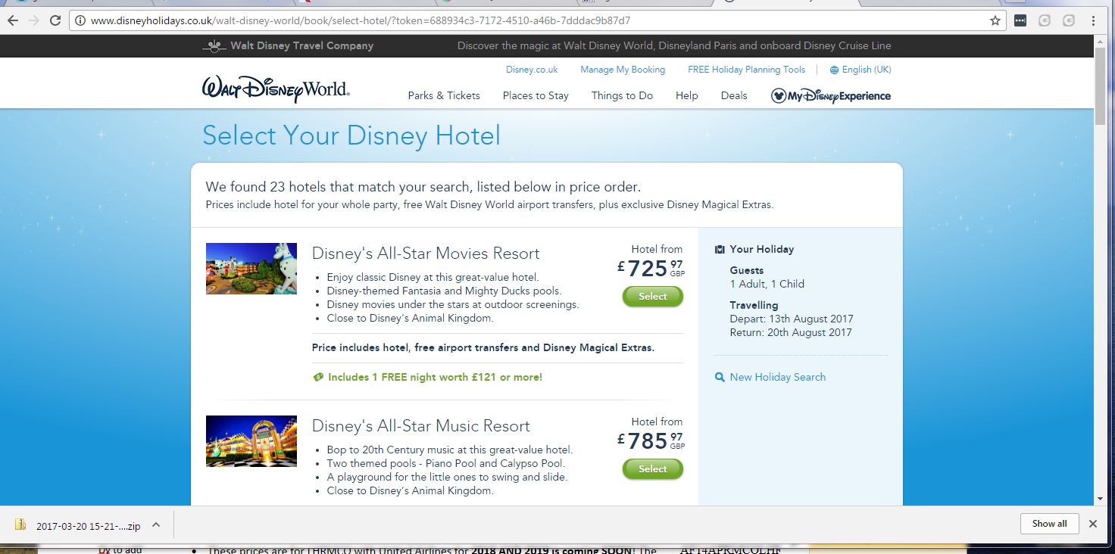This screenshot has height=554, width=1115.
Task: Click 'Return: 20th August 2017' text
Action: (x=791, y=332)
